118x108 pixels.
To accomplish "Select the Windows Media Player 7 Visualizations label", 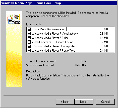I will click(x=54, y=34).
